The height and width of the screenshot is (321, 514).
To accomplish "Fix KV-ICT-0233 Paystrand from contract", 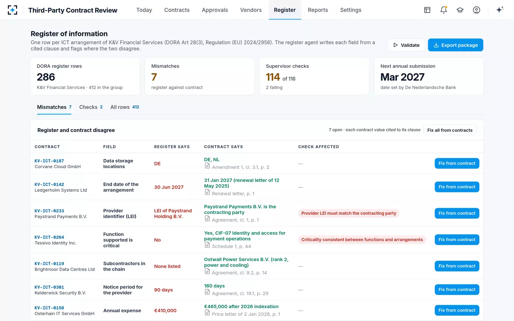I will coord(457,213).
